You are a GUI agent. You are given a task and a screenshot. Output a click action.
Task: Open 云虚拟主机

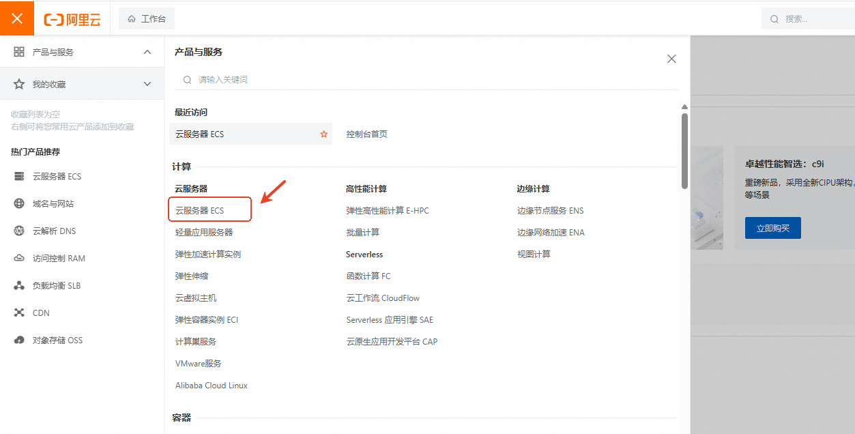[196, 298]
